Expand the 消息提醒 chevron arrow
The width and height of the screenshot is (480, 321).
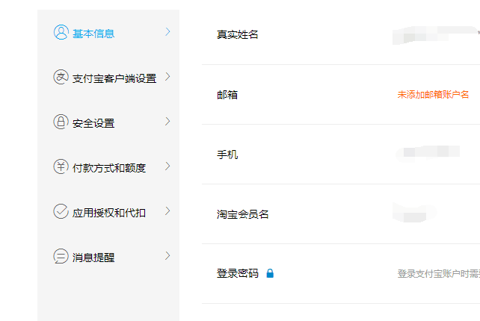167,255
